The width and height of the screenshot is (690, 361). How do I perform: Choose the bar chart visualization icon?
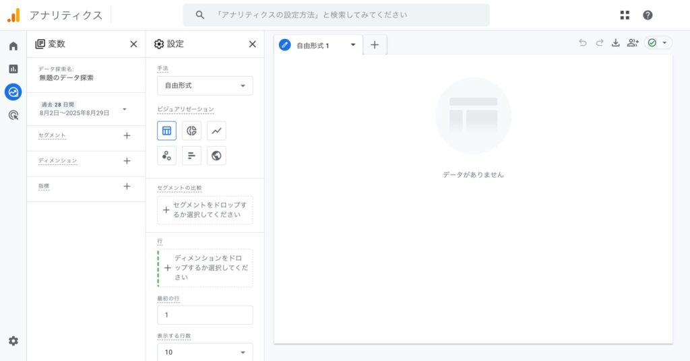pyautogui.click(x=191, y=156)
